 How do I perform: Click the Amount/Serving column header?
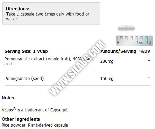pos(118,51)
